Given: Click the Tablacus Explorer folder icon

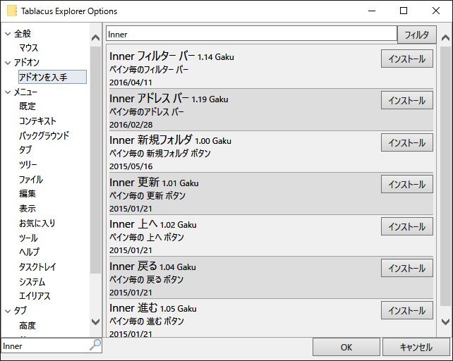Looking at the screenshot, I should click(12, 11).
